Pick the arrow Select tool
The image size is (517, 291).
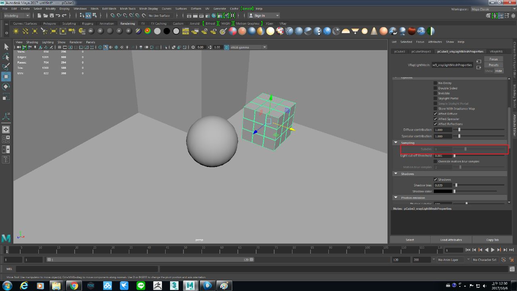coord(6,46)
